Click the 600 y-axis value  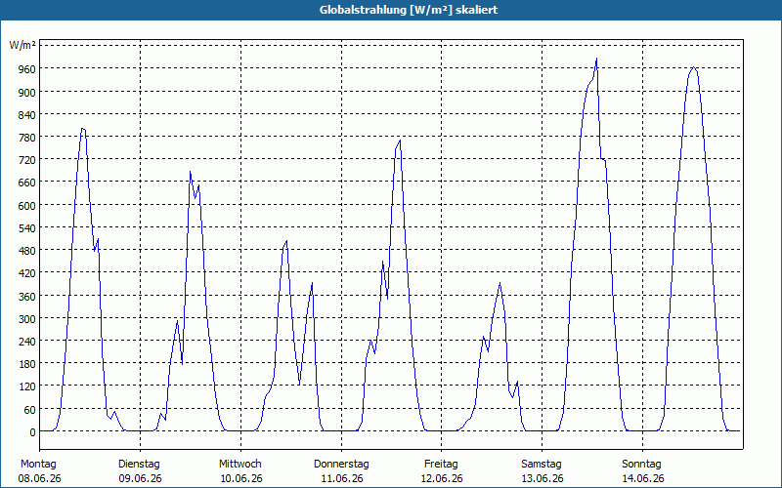(27, 205)
